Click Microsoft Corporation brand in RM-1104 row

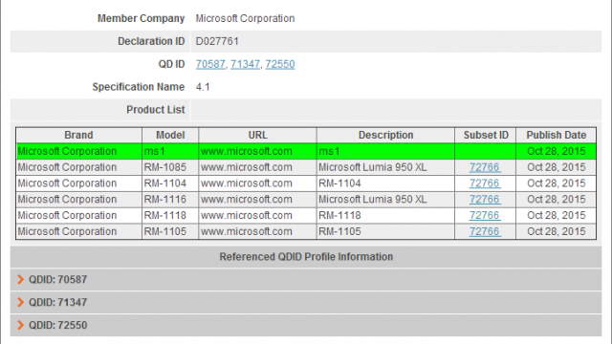pyautogui.click(x=67, y=183)
